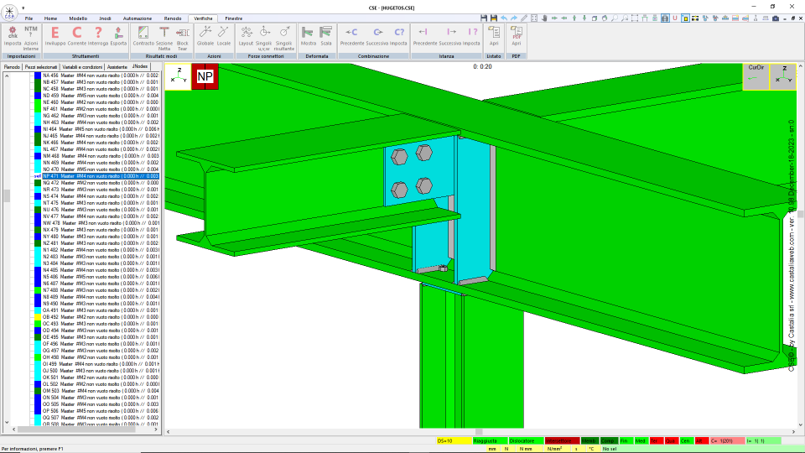Go to Precedente istanza
The height and width of the screenshot is (453, 805).
(x=424, y=36)
